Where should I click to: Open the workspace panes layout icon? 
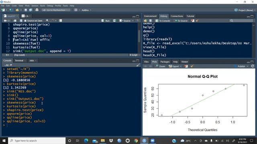tap(76, 10)
